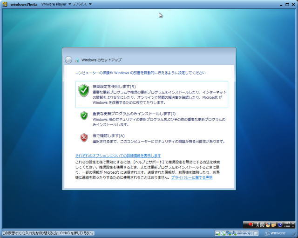This screenshot has width=298, height=238.
Task: Click the last VMware status bar device icon
Action: [256, 233]
